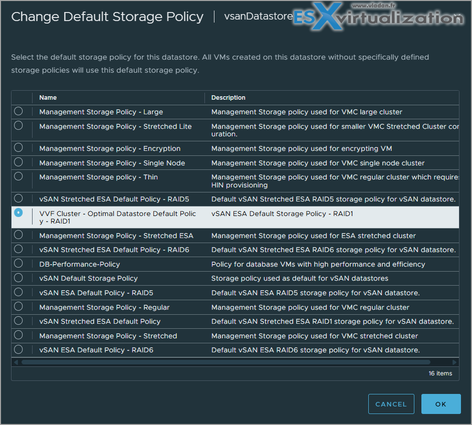The width and height of the screenshot is (472, 425).
Task: Click "Management Storage policy - Thin" name text
Action: (98, 177)
